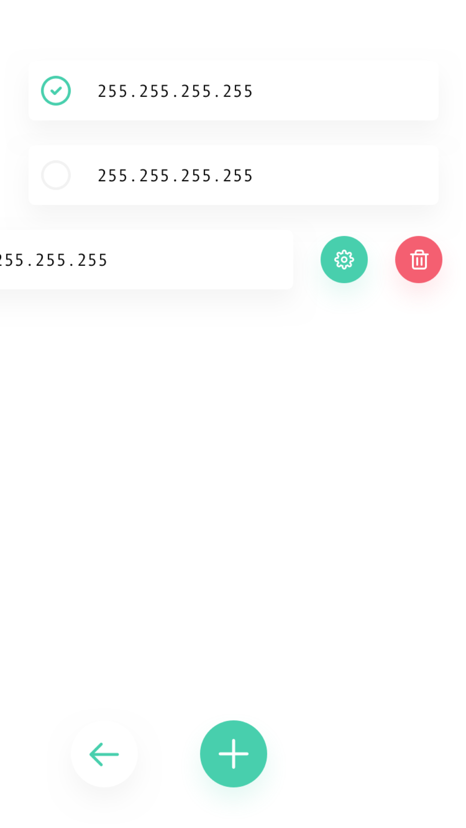Tap the white plus sign on the green circle
The height and width of the screenshot is (828, 466).
point(233,754)
